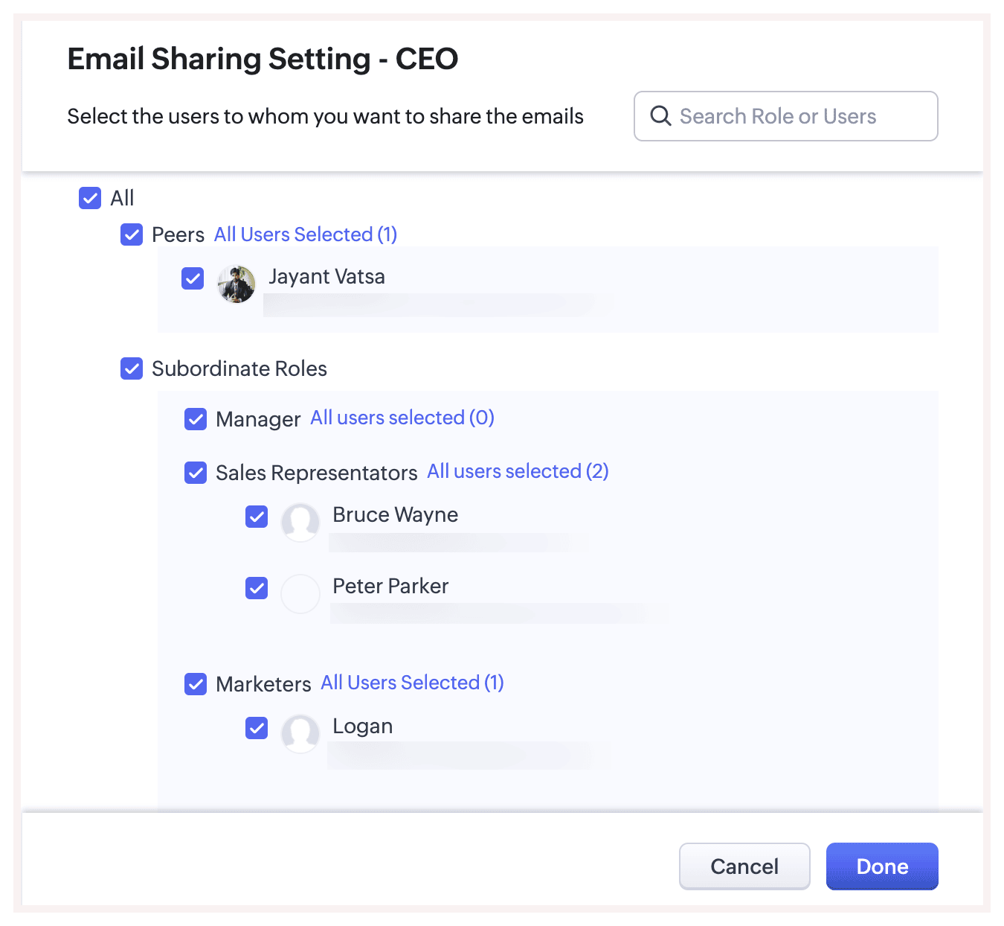The image size is (1004, 926).
Task: Click Bruce Wayne's avatar icon
Action: (x=300, y=522)
